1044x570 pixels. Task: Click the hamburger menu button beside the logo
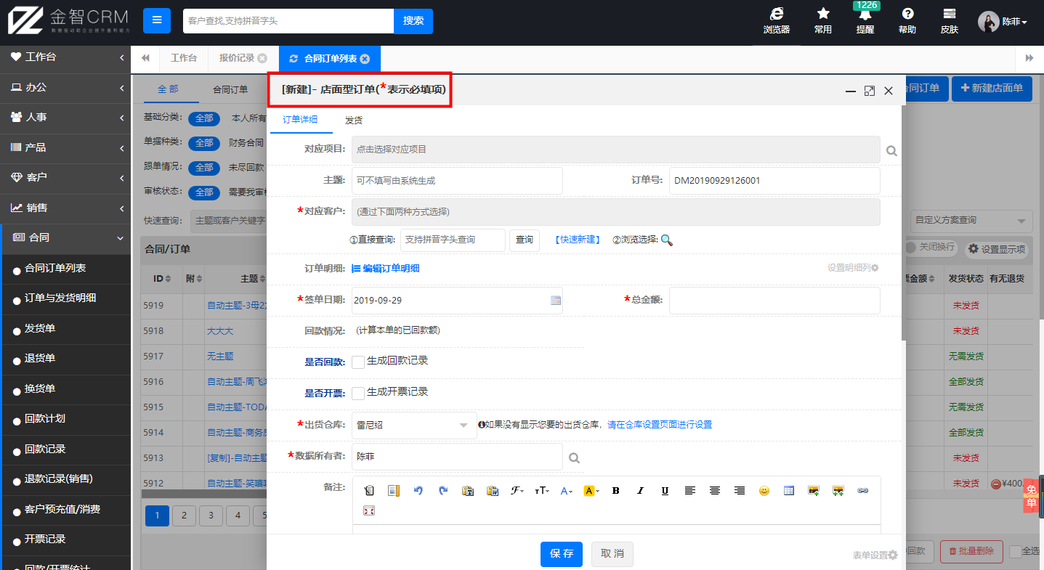tap(157, 21)
